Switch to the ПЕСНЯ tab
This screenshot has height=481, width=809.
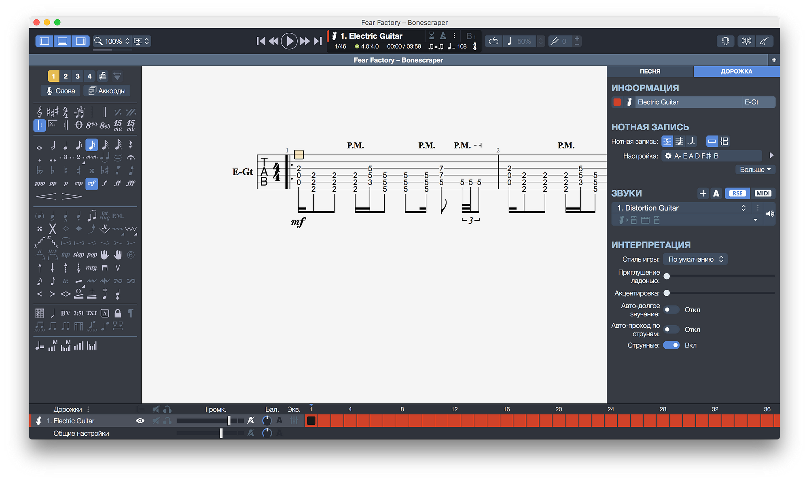click(650, 71)
